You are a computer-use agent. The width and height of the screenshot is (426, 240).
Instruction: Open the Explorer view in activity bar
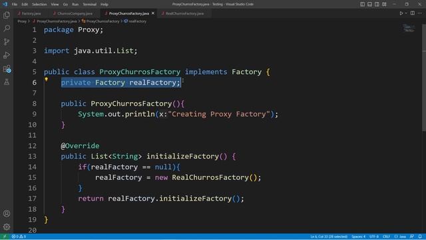[x=7, y=15]
